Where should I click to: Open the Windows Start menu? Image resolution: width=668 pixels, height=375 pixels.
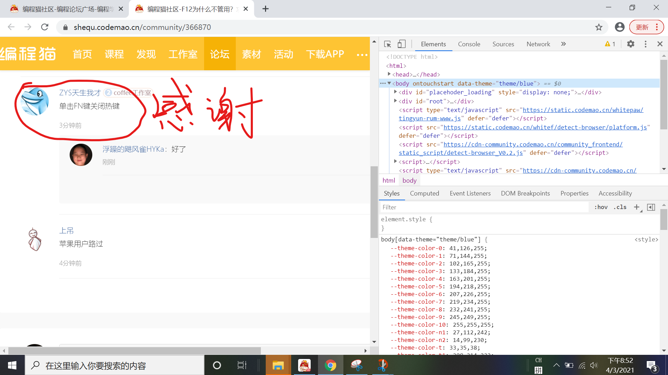(x=12, y=365)
